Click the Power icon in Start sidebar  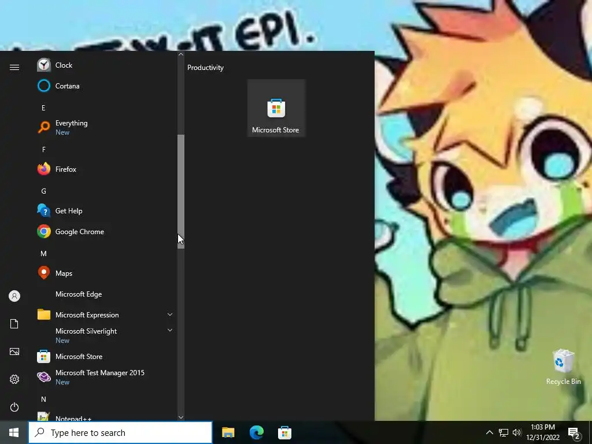click(x=14, y=407)
